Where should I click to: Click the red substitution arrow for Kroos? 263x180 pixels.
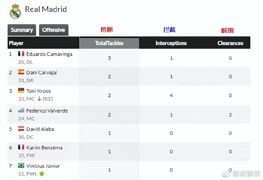(x=39, y=99)
